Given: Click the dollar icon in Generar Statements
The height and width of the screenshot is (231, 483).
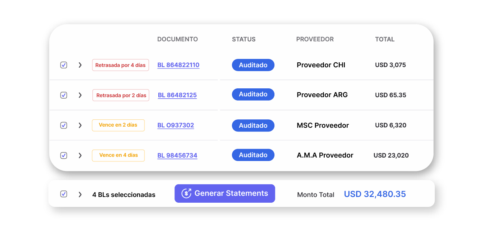Looking at the screenshot, I should point(186,194).
